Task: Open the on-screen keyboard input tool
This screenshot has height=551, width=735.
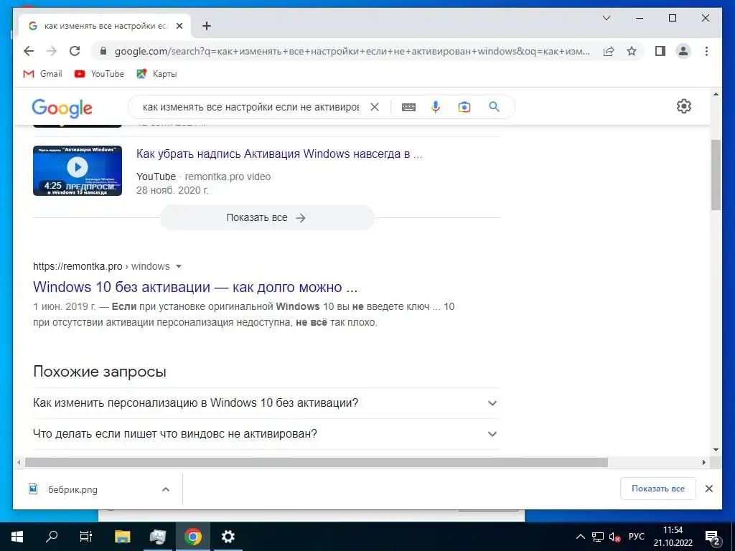Action: coord(408,107)
